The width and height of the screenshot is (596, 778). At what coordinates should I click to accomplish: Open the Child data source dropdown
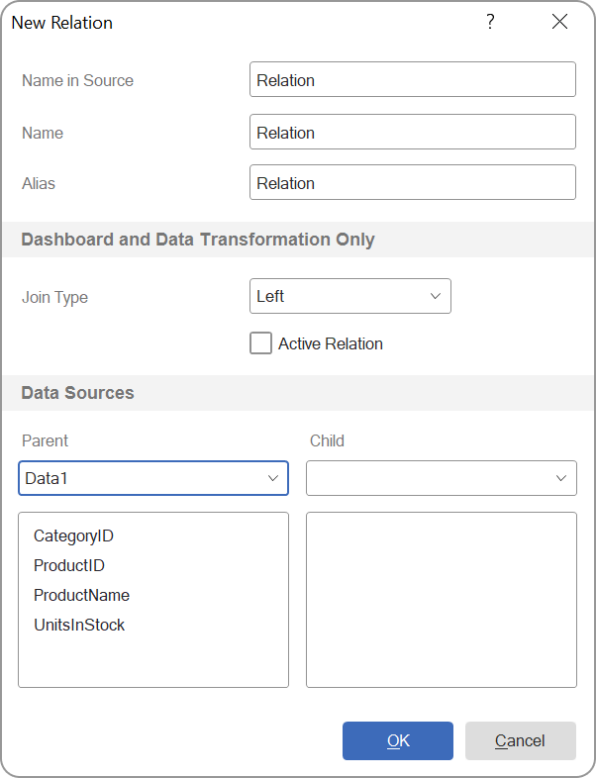442,478
